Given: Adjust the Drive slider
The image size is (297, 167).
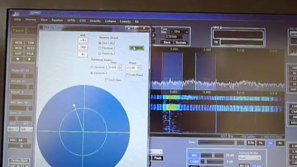Looking at the screenshot, I should point(20,119).
